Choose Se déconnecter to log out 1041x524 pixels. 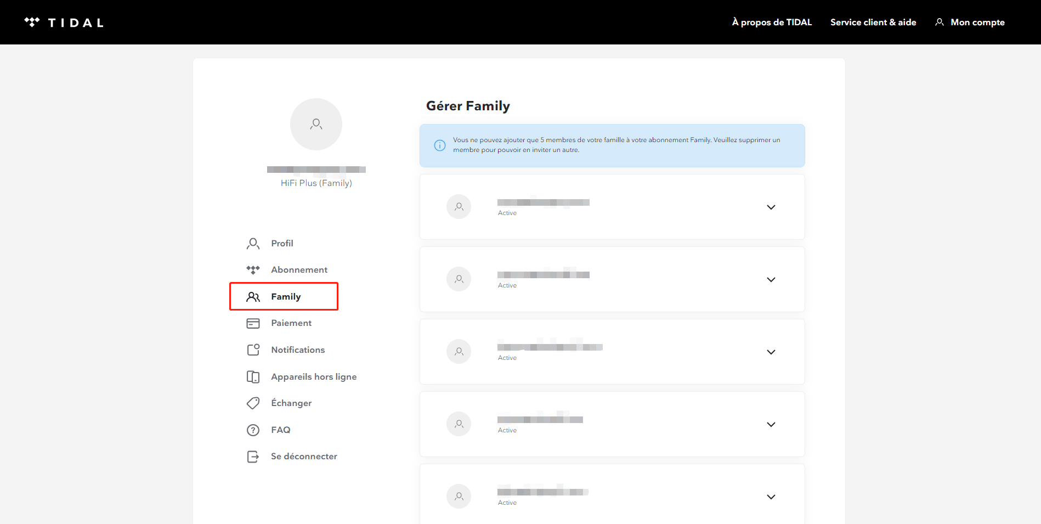click(304, 457)
